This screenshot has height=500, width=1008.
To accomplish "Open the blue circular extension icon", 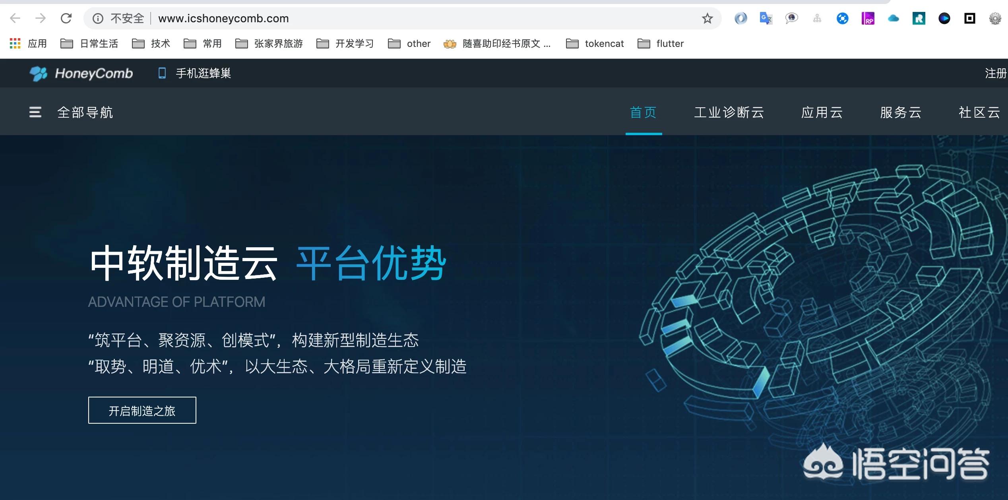I will click(842, 18).
